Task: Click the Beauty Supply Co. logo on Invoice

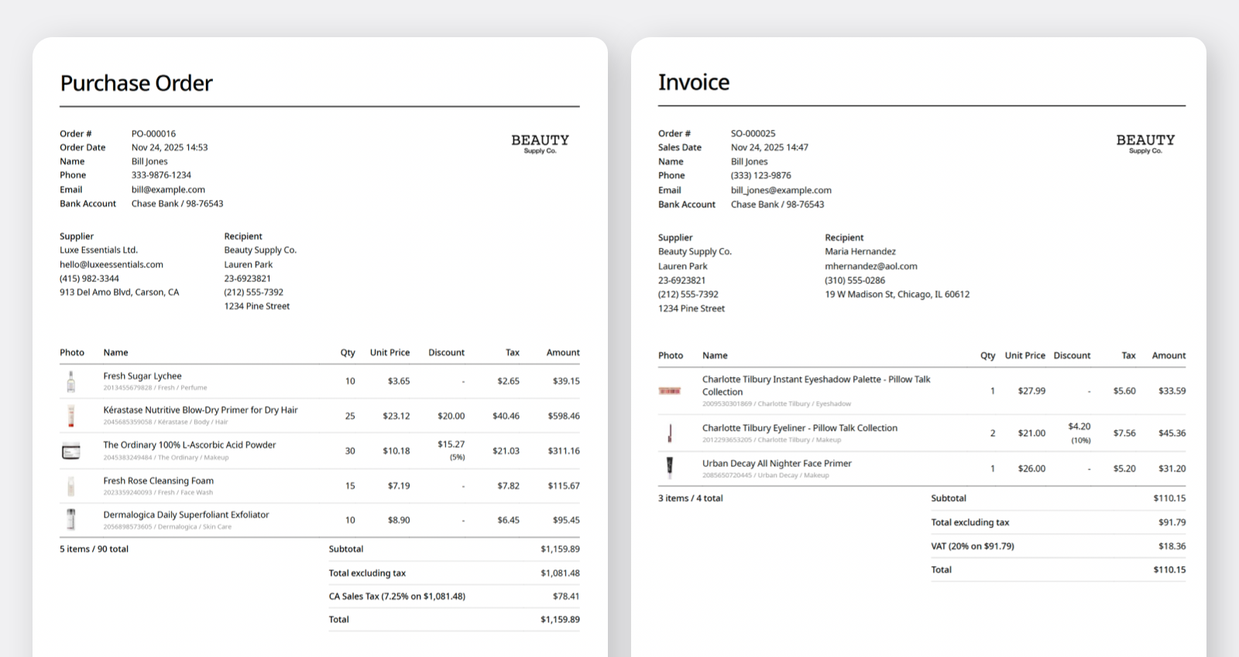Action: click(x=1145, y=143)
